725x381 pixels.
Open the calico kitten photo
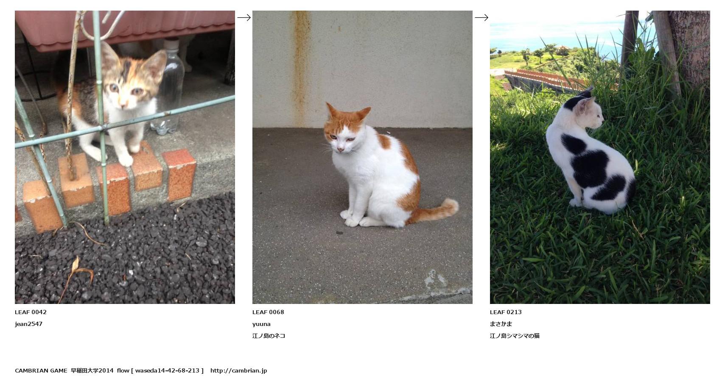pyautogui.click(x=125, y=157)
